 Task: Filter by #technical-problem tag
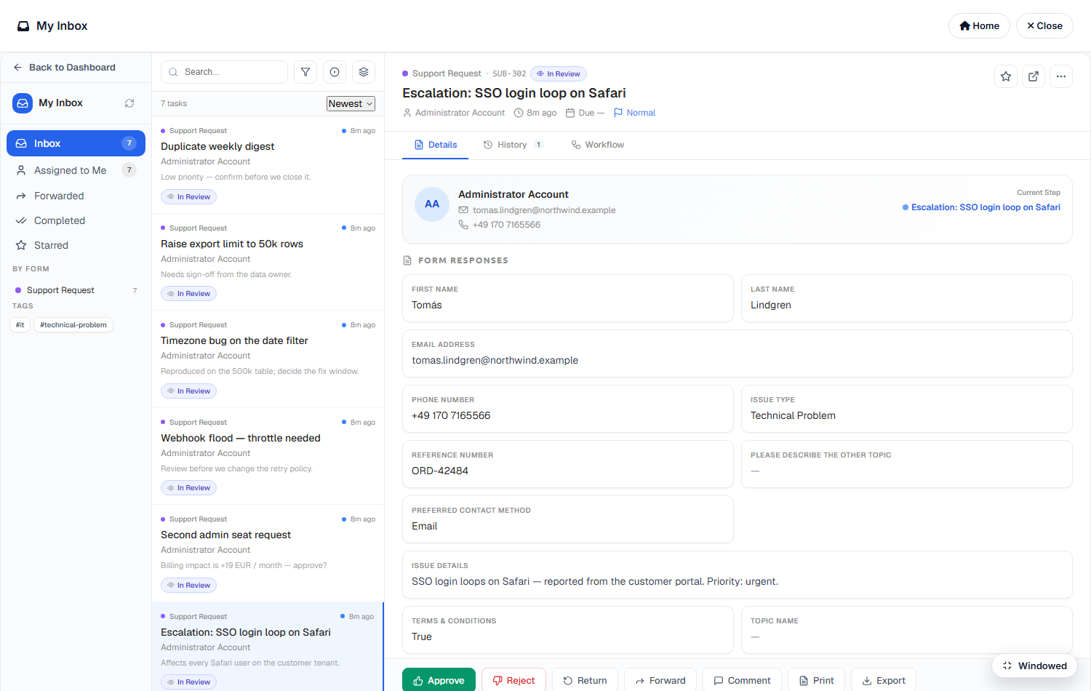tap(73, 325)
